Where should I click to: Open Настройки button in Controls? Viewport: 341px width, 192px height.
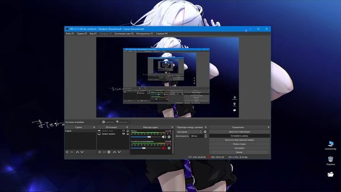239,148
